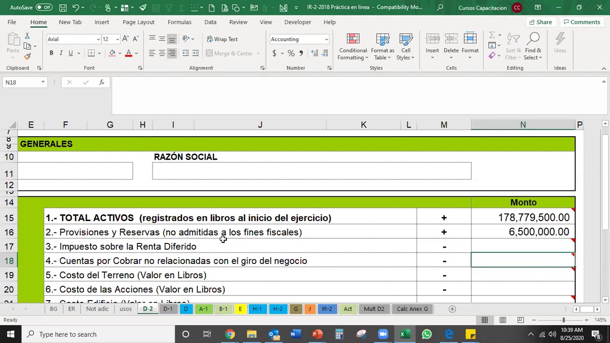This screenshot has height=343, width=610.
Task: Switch to the Formulas tab
Action: pos(180,22)
